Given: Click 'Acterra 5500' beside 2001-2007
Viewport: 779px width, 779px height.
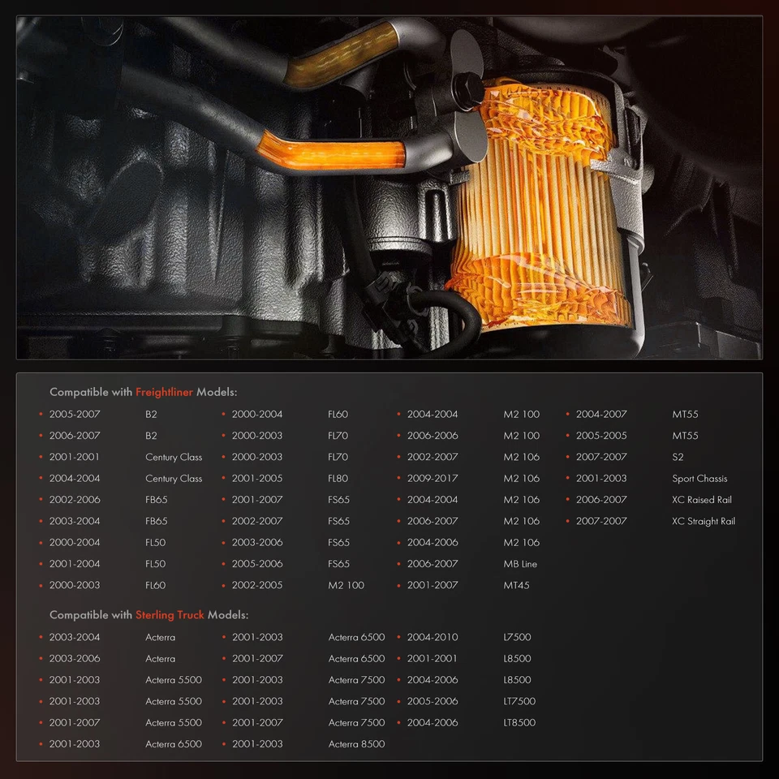Looking at the screenshot, I should pos(174,722).
